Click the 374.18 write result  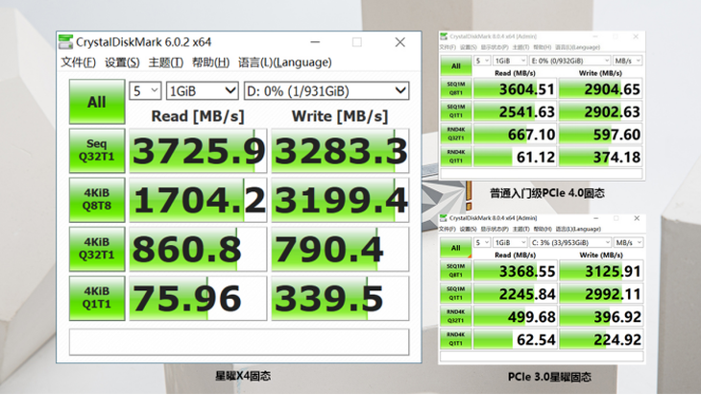601,157
